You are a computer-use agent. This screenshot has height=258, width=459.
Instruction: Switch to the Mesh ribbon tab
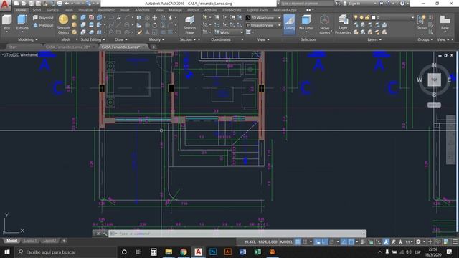tap(69, 10)
